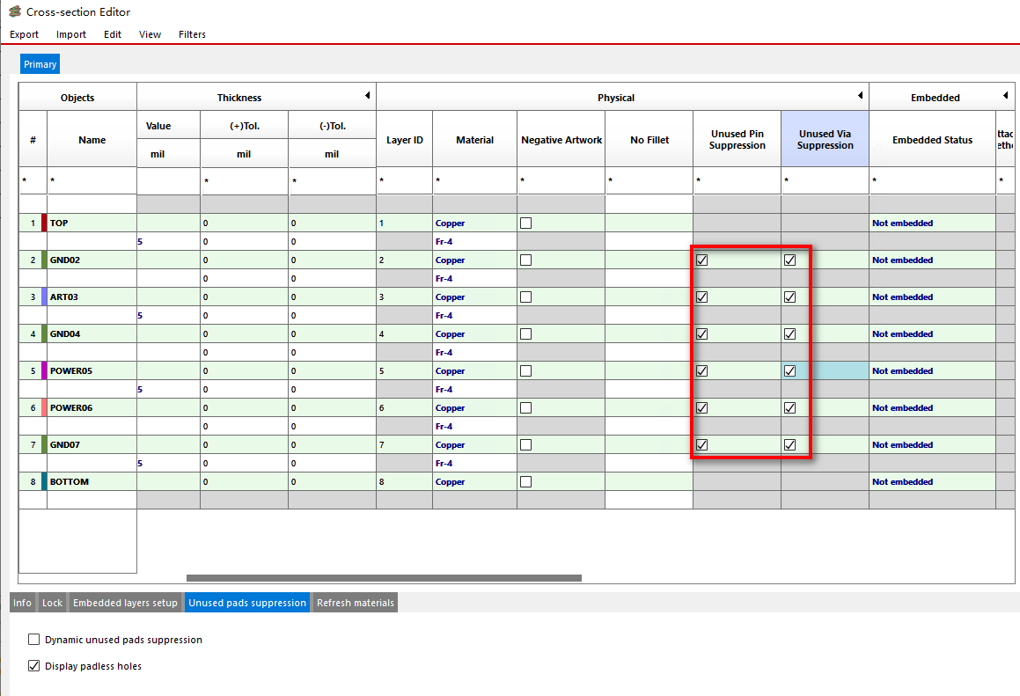Screen dimensions: 1020x696
Task: Collapse the Physical column group
Action: 860,94
